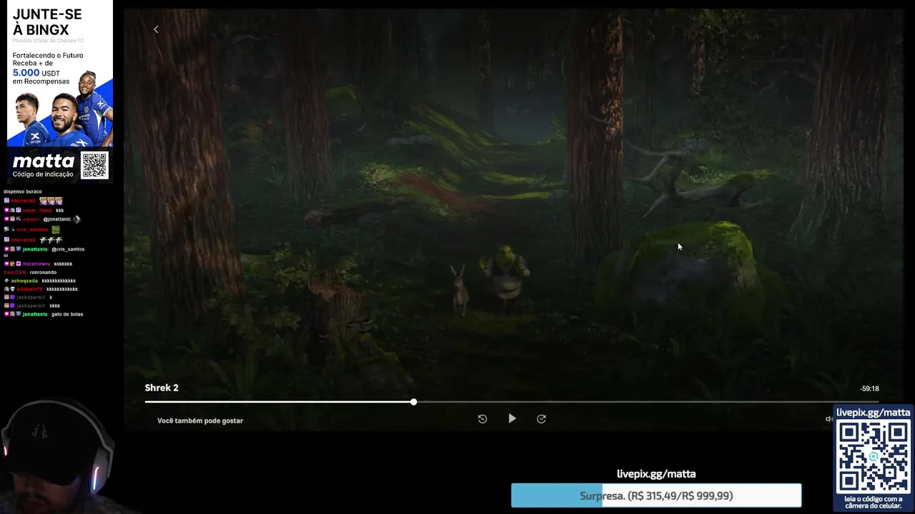Click the 'Surpresa' donation goal bar
Image resolution: width=915 pixels, height=514 pixels.
point(656,495)
